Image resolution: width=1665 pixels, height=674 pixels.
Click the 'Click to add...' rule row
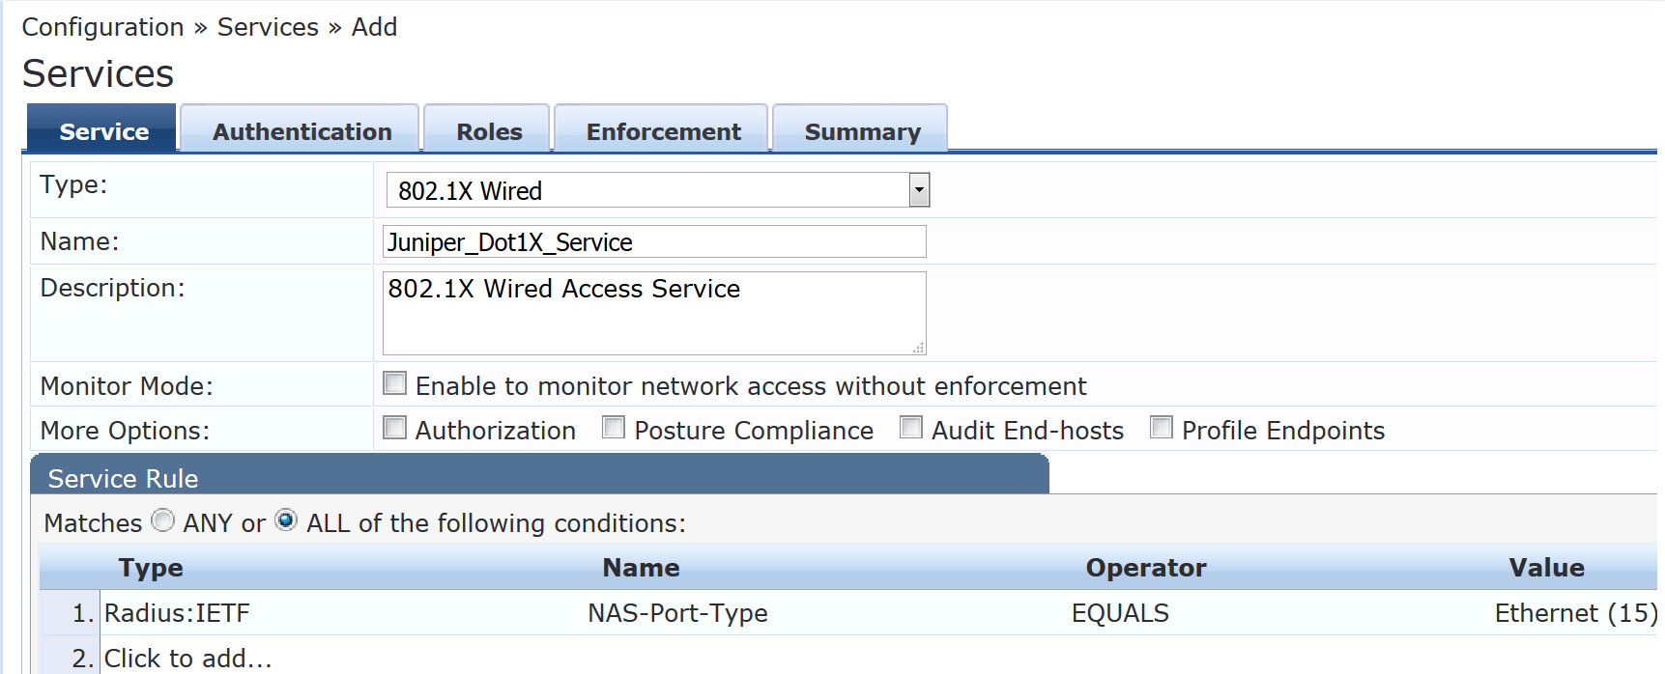(188, 659)
